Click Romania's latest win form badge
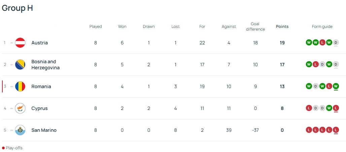This screenshot has height=152, width=346. pyautogui.click(x=336, y=86)
